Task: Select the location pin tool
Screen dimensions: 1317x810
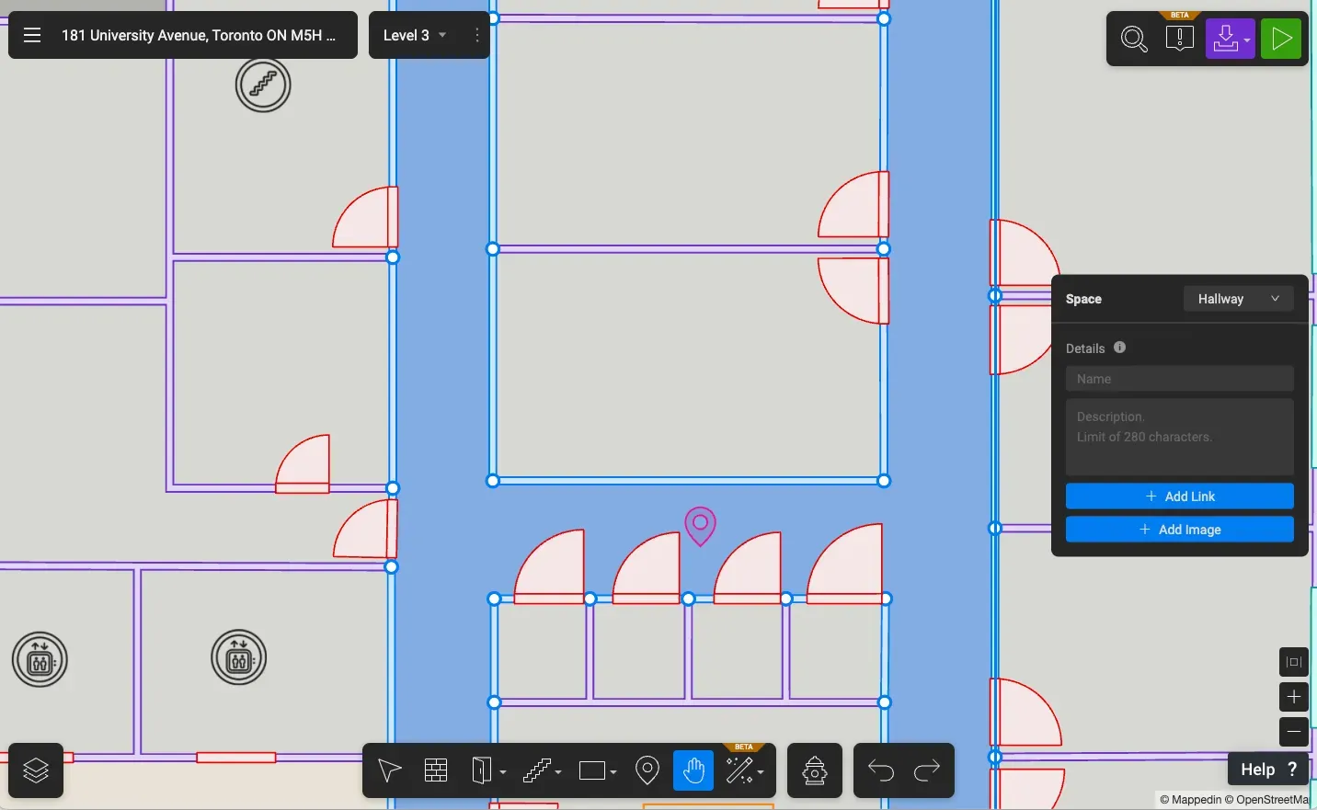Action: coord(647,770)
